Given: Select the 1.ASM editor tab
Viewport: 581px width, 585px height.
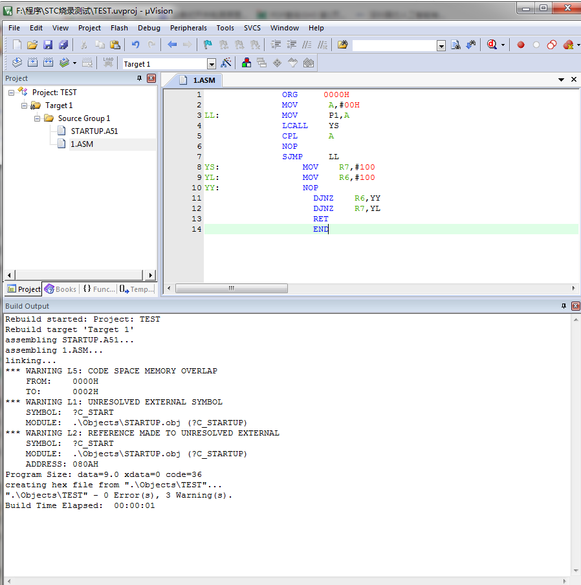Looking at the screenshot, I should click(x=198, y=80).
